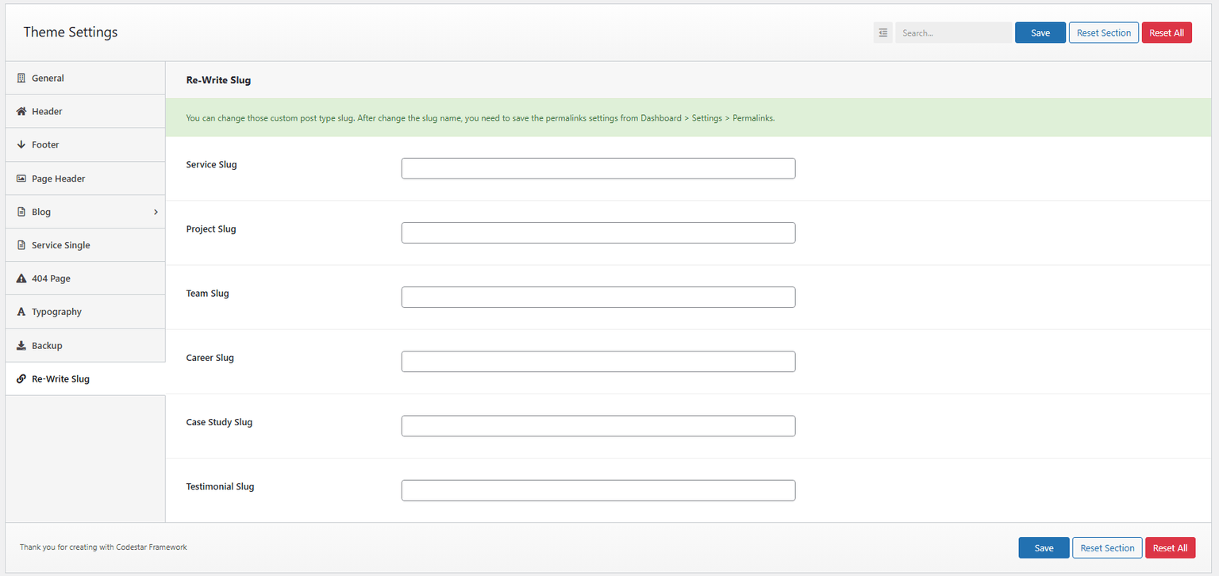Open the Blog settings section

point(41,213)
